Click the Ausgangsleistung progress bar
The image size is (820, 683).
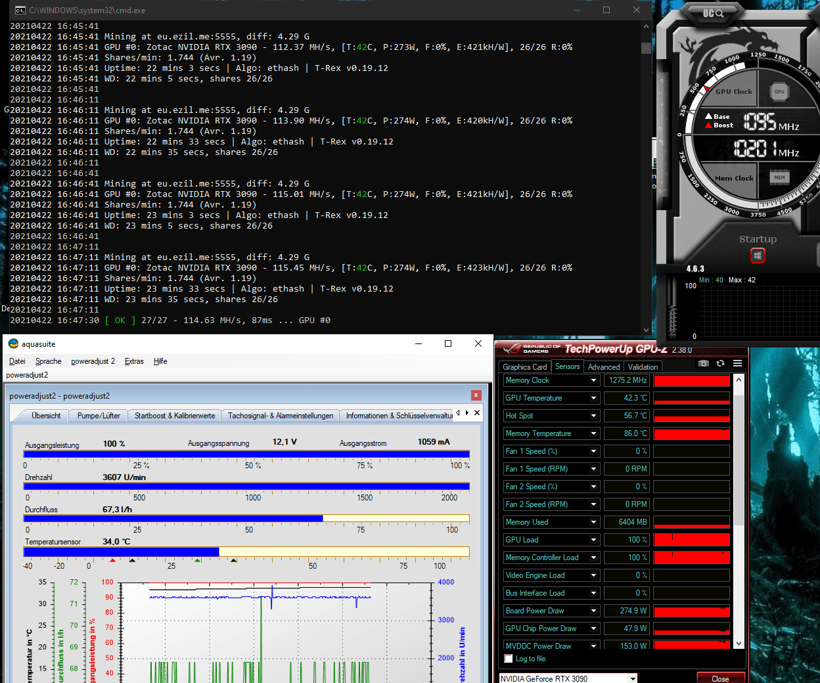click(x=246, y=454)
